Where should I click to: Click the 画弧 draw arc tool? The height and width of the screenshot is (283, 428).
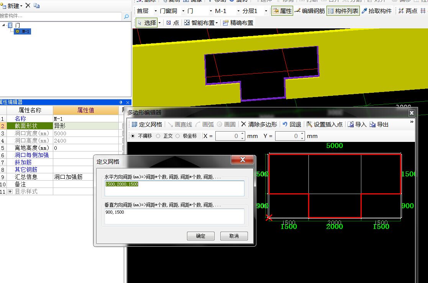[205, 125]
